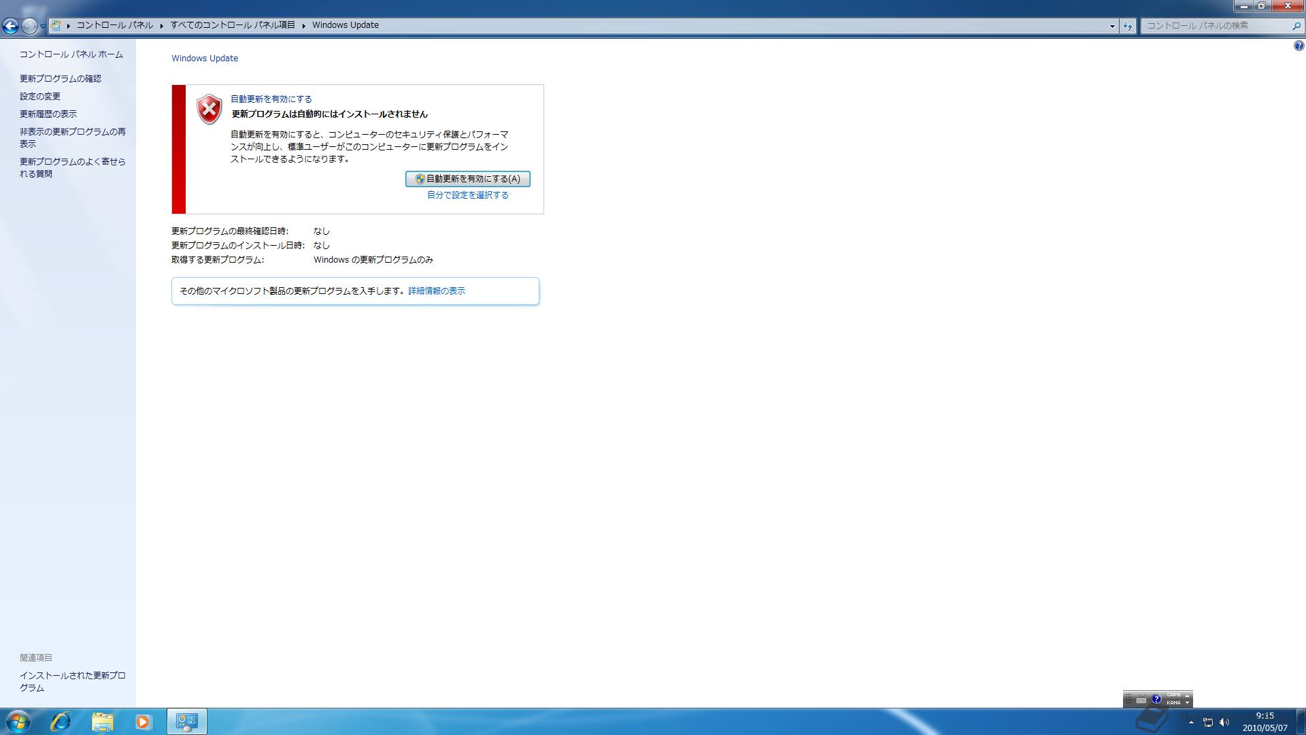Open 更新履歴の表示 in the sidebar
Screen dimensions: 1306x735
tap(48, 114)
